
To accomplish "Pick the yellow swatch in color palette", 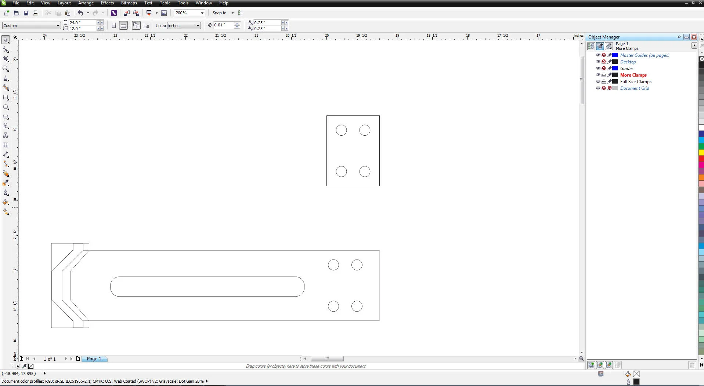I will click(701, 152).
